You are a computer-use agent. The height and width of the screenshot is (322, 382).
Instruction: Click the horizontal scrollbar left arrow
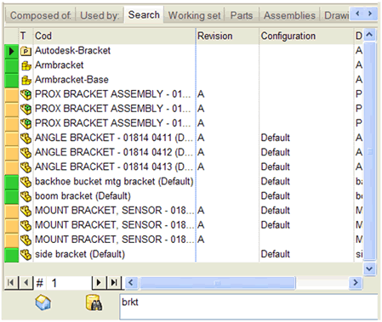131,282
